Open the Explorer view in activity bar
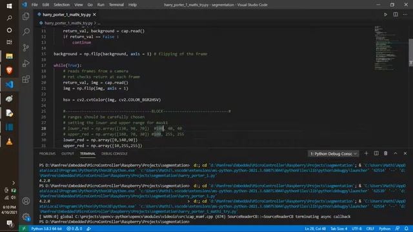Screen dimensions: 413x232 pos(26,16)
